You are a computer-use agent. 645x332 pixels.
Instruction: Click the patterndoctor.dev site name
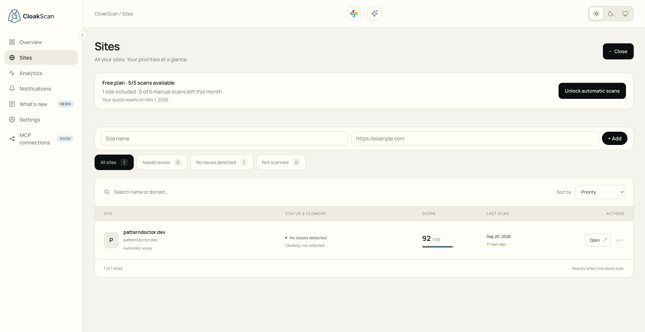(x=144, y=232)
